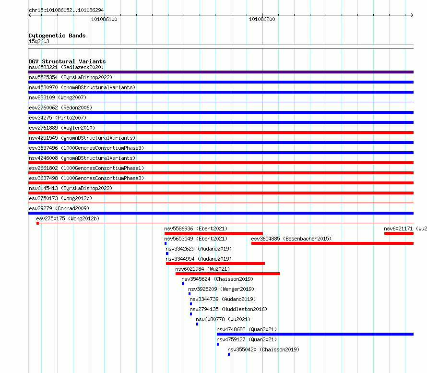
Task: Open nsv4246008 (gnomADStructuralVariants) label
Action: [82, 158]
